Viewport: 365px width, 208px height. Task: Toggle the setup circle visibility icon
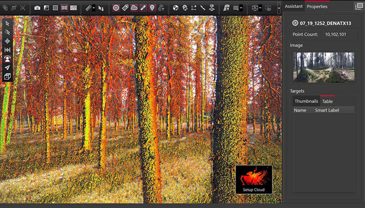tap(116, 8)
